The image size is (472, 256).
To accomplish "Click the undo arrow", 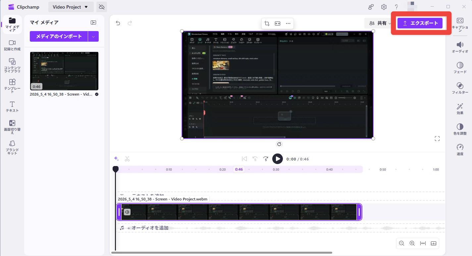I will (118, 23).
